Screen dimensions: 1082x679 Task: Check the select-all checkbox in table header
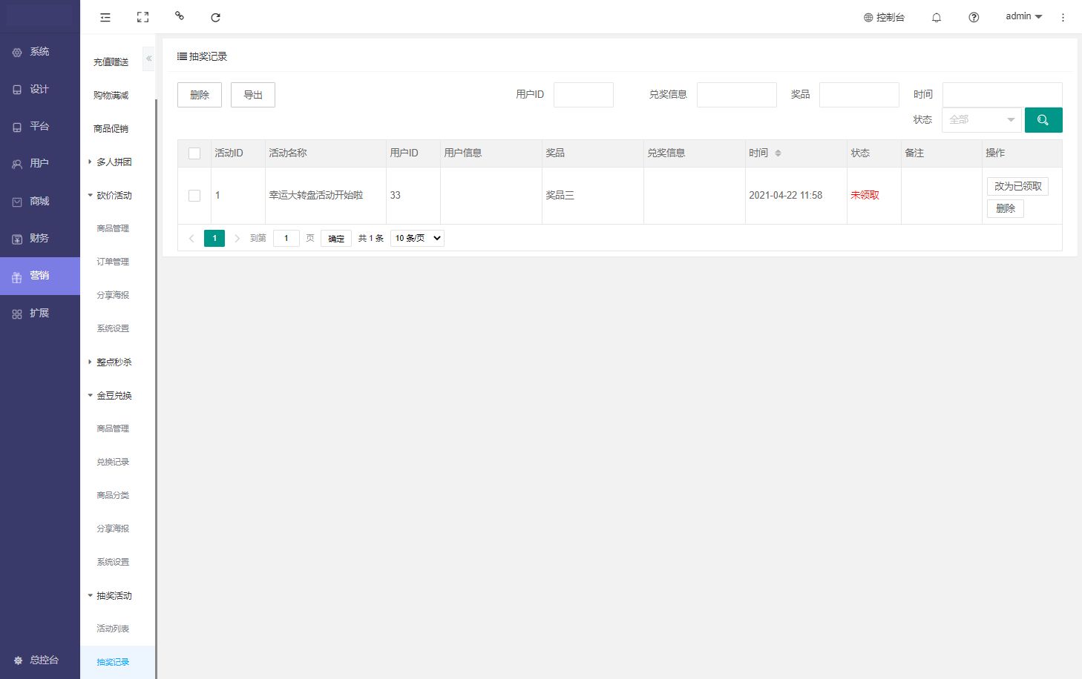click(194, 153)
